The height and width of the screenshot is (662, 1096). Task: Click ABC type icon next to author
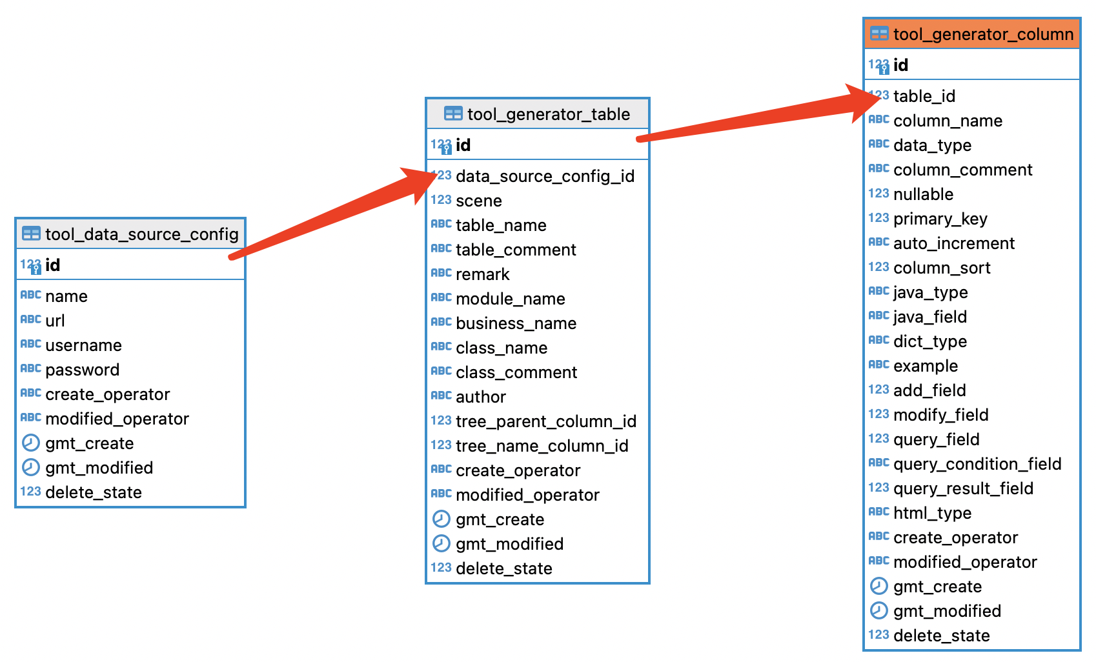pyautogui.click(x=441, y=396)
